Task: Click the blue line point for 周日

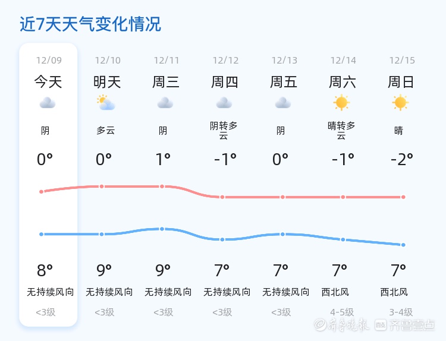Action: (x=403, y=245)
